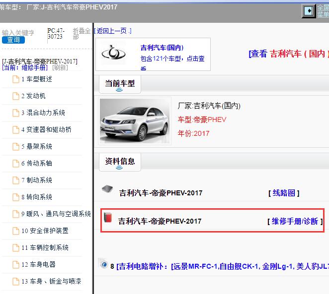Open the 线路图 link

(x=284, y=193)
